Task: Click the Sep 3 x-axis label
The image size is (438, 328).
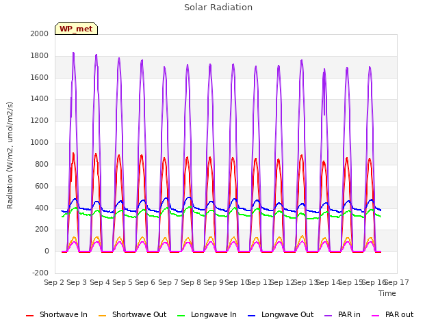Action: coord(77,282)
